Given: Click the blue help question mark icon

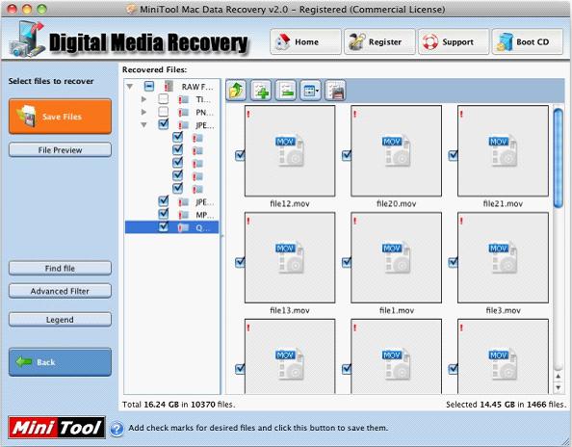Looking at the screenshot, I should 117,429.
